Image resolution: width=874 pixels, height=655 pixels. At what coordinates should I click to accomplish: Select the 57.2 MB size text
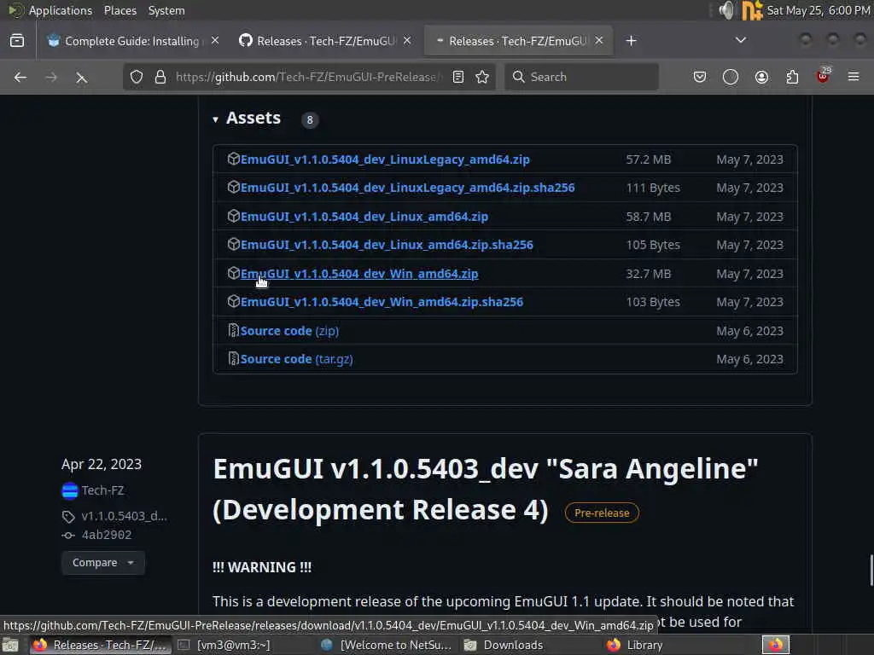click(x=649, y=159)
